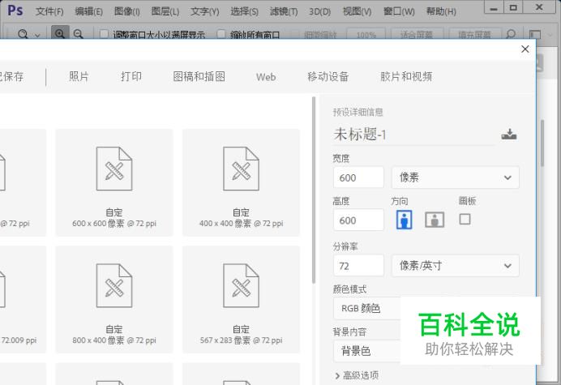Select the zoom in magnifier tool

pos(60,33)
